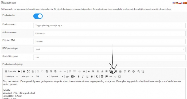Insert a special character with Omega icon
The image size is (187, 99).
(x=129, y=71)
